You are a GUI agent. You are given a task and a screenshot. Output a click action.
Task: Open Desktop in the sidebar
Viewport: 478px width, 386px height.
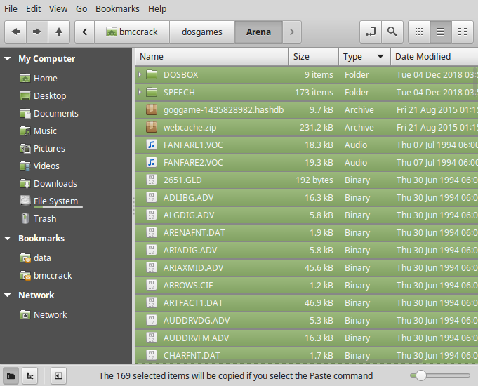click(43, 95)
